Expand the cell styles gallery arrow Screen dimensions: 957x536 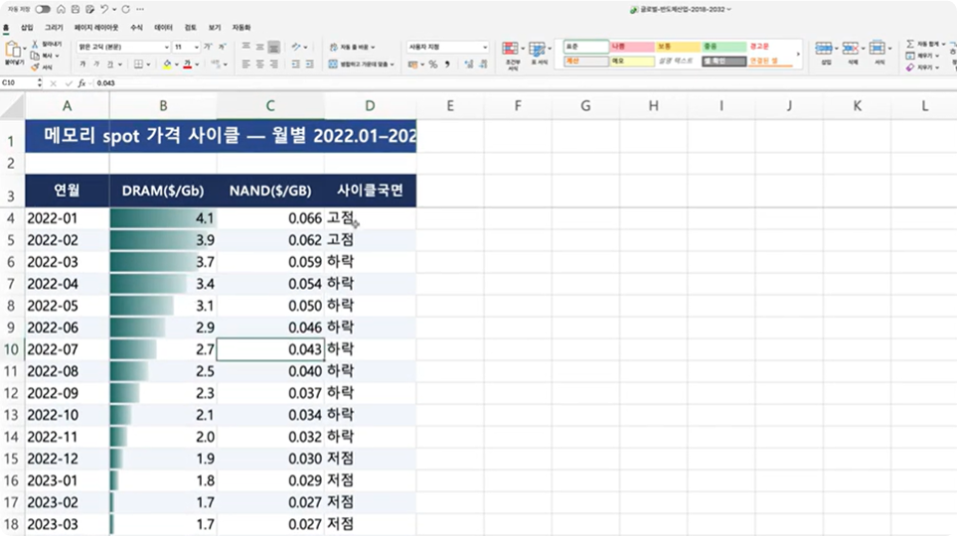pos(798,55)
